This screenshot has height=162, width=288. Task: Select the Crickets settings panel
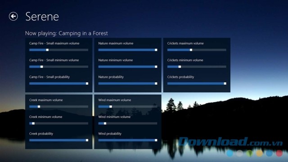pos(197,65)
